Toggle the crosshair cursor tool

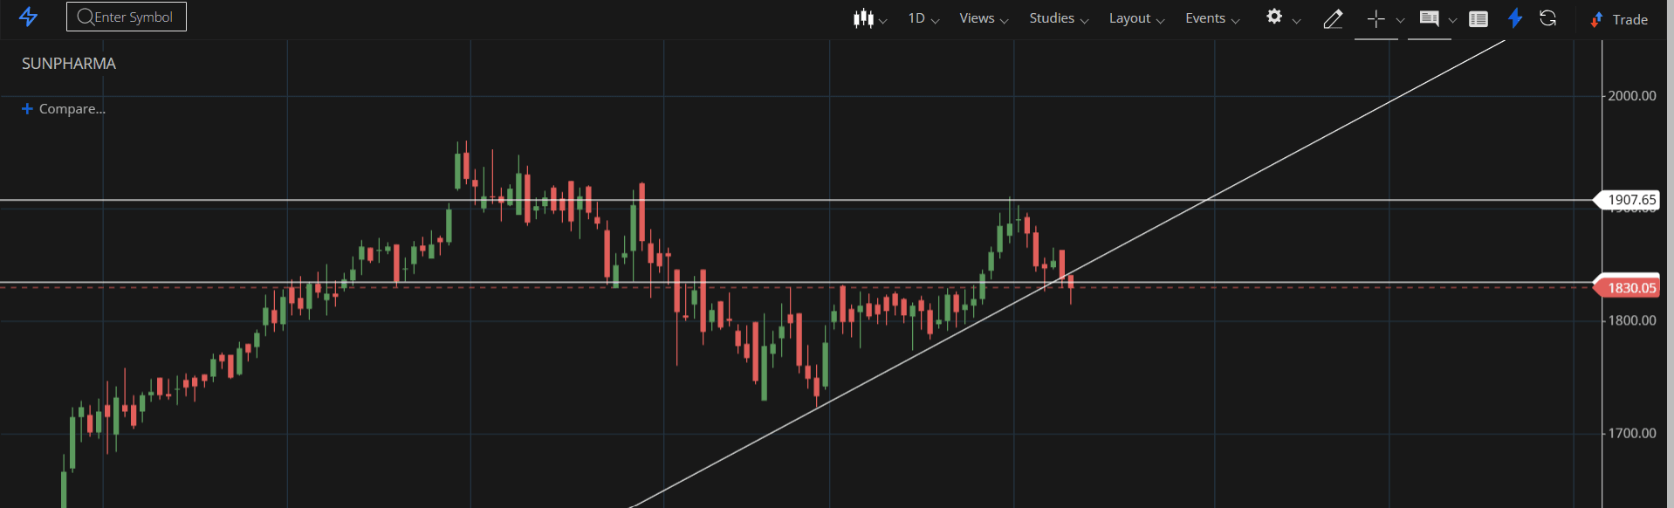coord(1376,18)
